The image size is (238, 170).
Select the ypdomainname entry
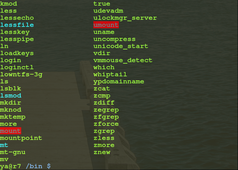pyautogui.click(x=118, y=82)
